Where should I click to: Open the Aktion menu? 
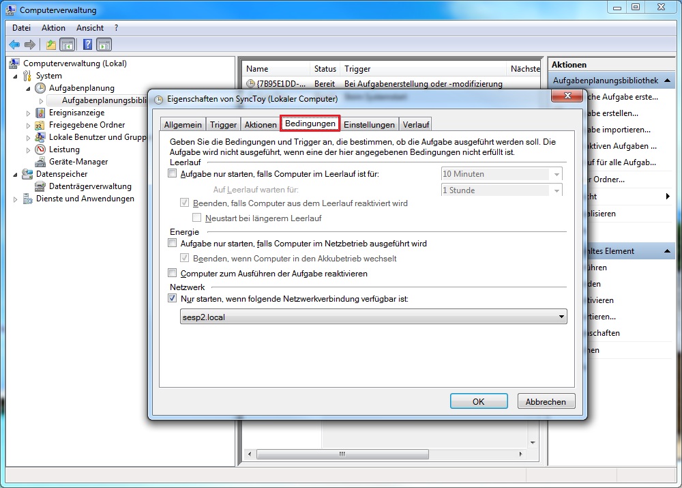53,28
